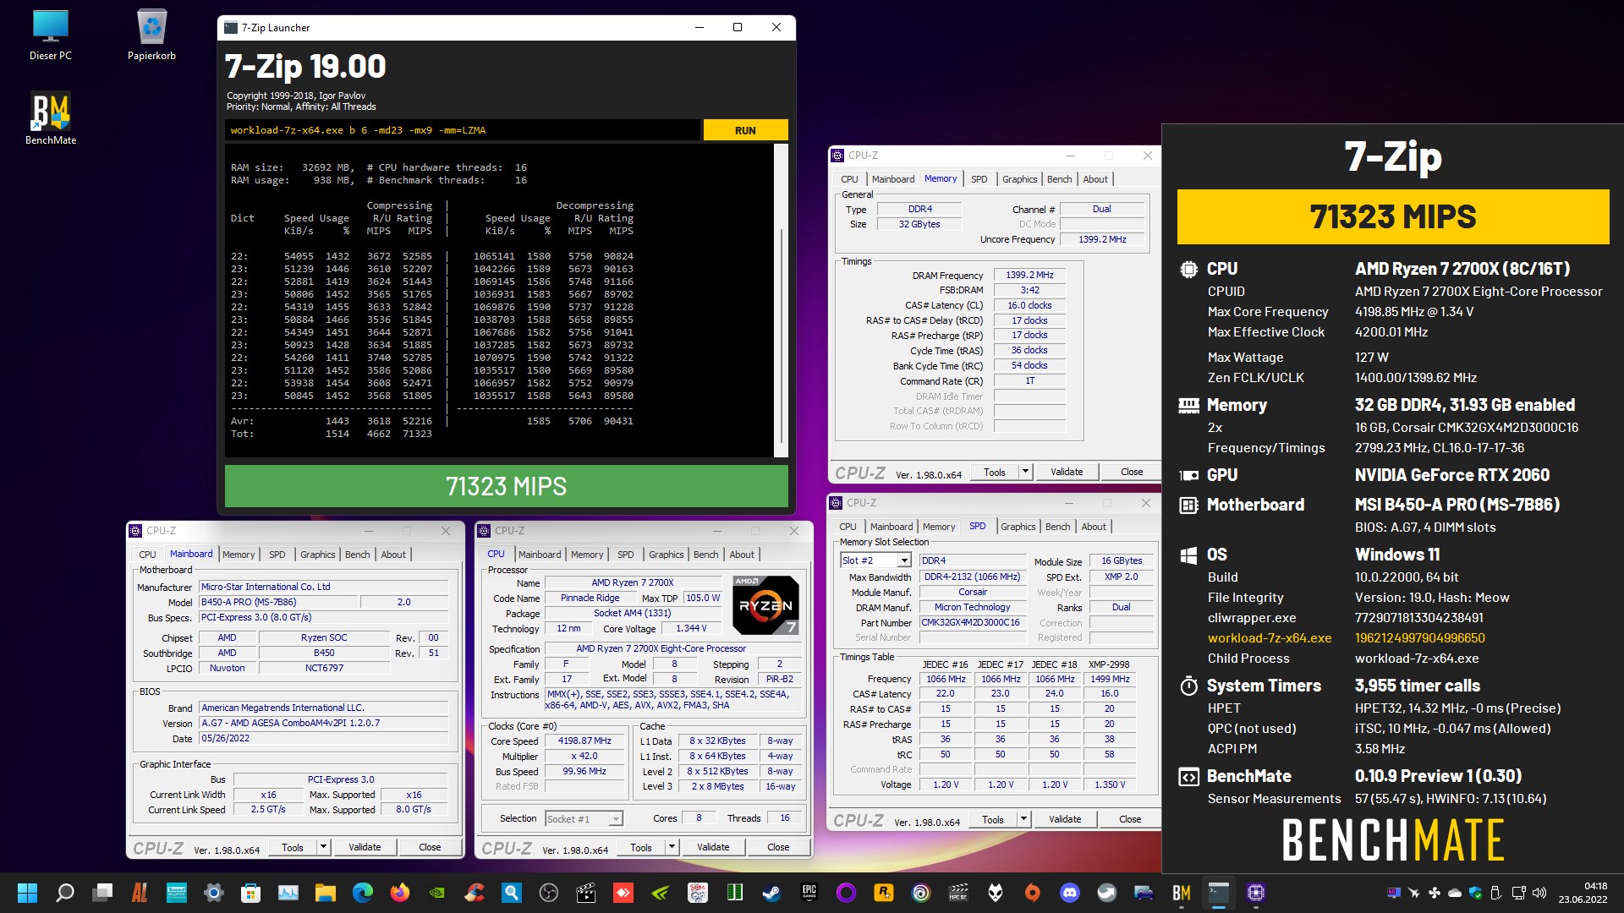Expand Tools dropdown arrow in CPU-Z Mainboard window

323,847
